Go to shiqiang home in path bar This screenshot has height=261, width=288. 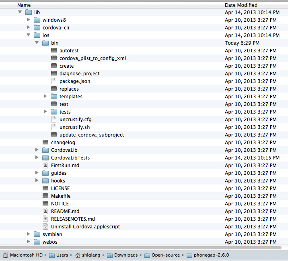point(88,255)
